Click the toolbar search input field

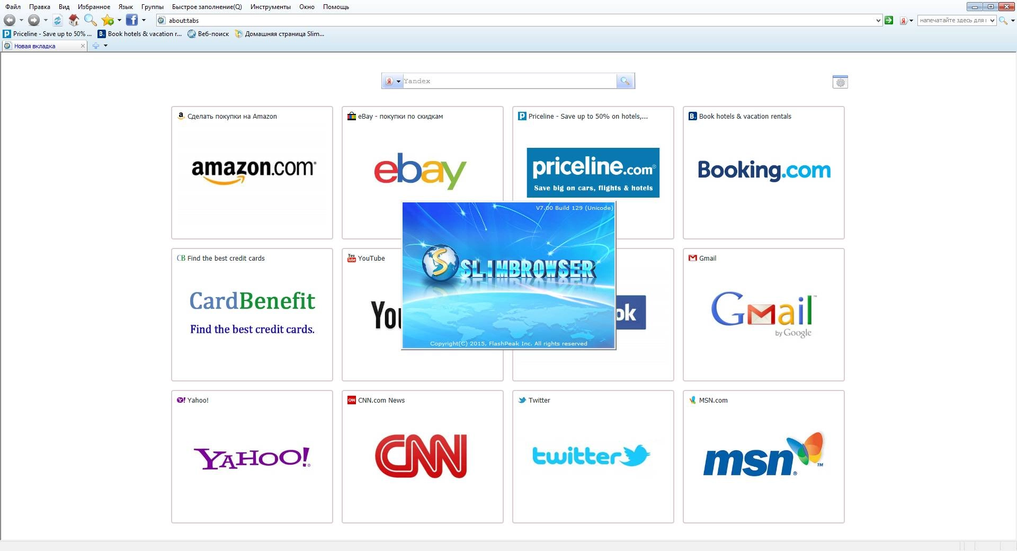pos(953,21)
